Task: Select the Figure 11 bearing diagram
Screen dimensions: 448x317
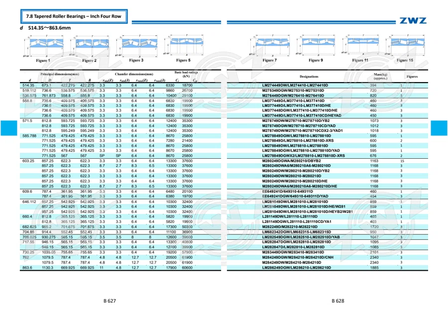Action: [x=360, y=45]
